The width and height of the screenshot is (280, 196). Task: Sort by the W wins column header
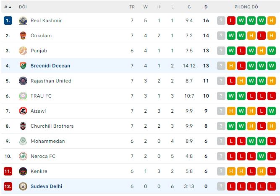click(145, 7)
